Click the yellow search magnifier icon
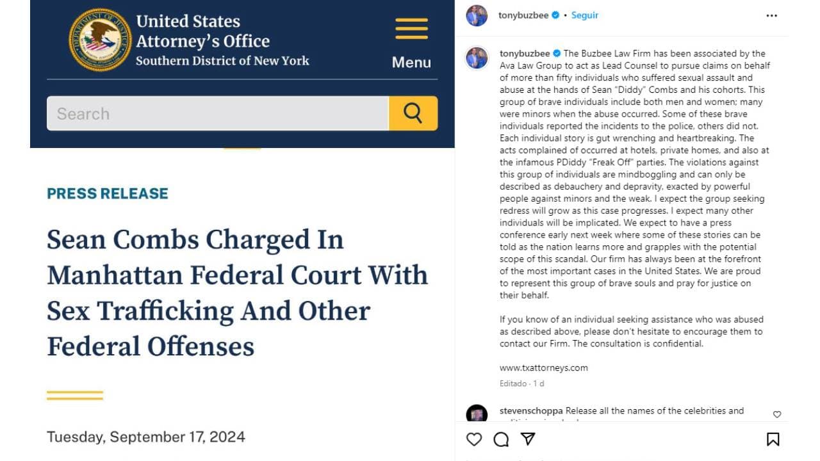Screen dimensions: 820x461 point(413,113)
